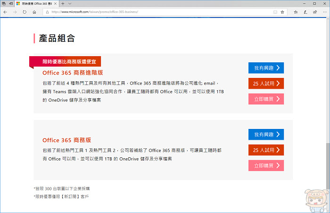Viewport: 330px width, 213px height.
Task: Click the vertical scrollbar thumb
Action: pyautogui.click(x=328, y=167)
